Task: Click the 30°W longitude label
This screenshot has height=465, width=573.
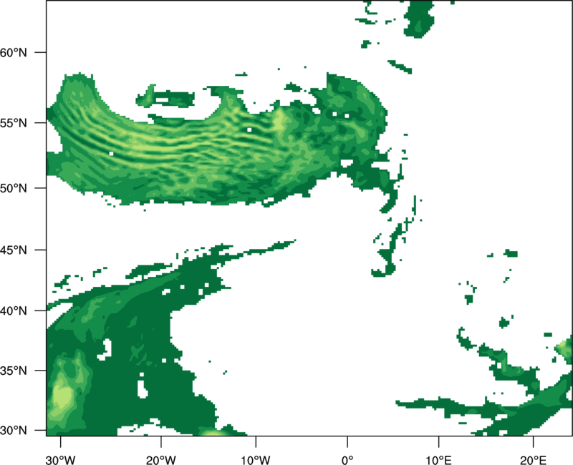Action: click(60, 460)
